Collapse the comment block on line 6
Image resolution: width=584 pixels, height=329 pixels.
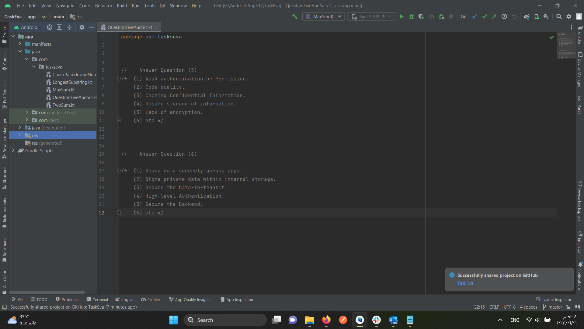(x=119, y=79)
